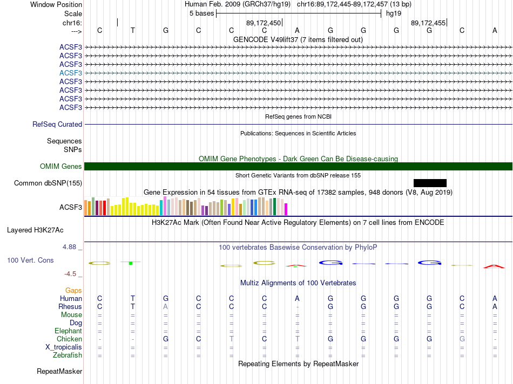The width and height of the screenshot is (513, 384).
Task: Select the Chicken species label
Action: click(x=69, y=339)
